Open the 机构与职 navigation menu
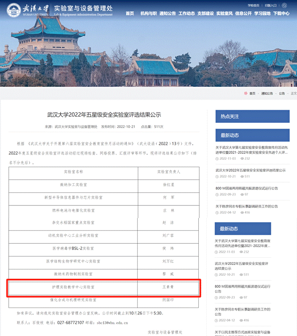The width and height of the screenshot is (297, 336). (148, 13)
